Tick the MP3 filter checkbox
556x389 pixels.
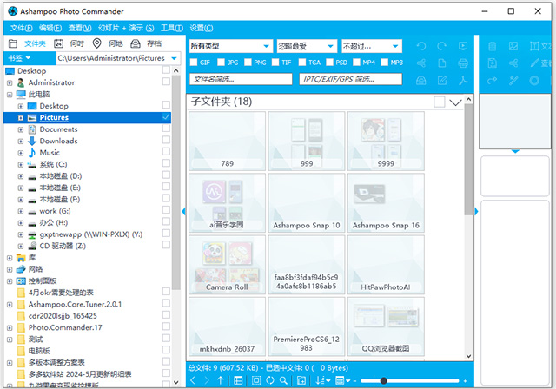pos(384,63)
